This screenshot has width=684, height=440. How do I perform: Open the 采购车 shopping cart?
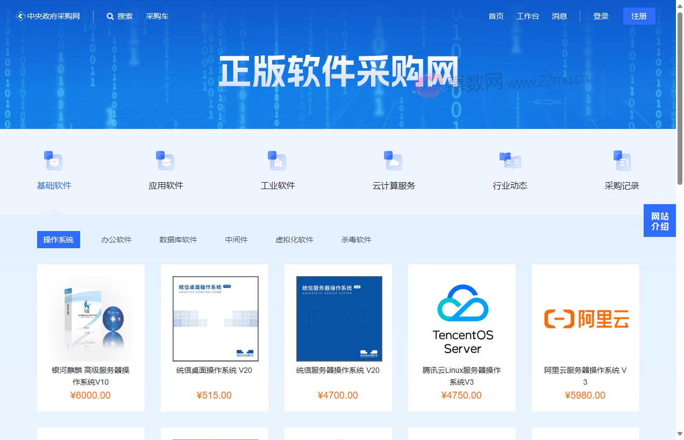click(157, 16)
